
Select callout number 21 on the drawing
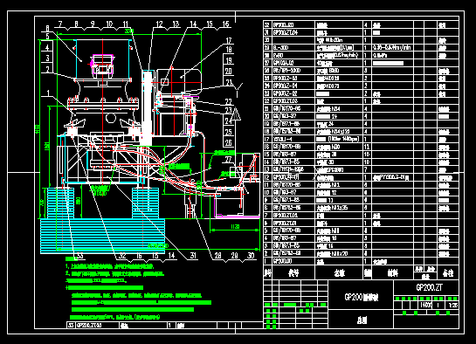click(229, 82)
